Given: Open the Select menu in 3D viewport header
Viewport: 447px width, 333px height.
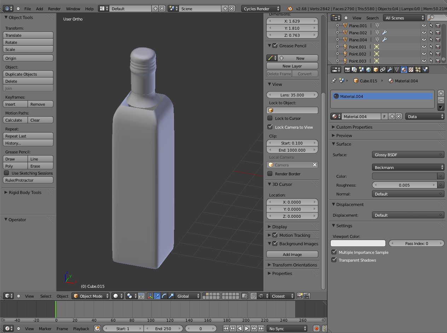Looking at the screenshot, I should [x=46, y=296].
